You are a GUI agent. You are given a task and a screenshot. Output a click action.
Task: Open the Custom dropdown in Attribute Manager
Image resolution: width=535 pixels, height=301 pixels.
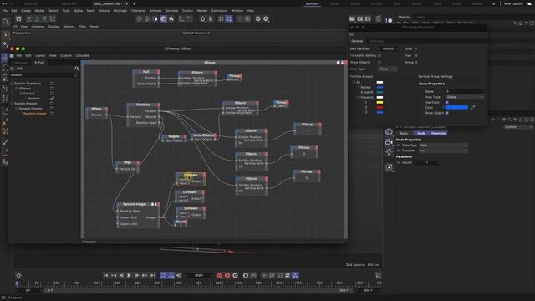click(x=518, y=127)
